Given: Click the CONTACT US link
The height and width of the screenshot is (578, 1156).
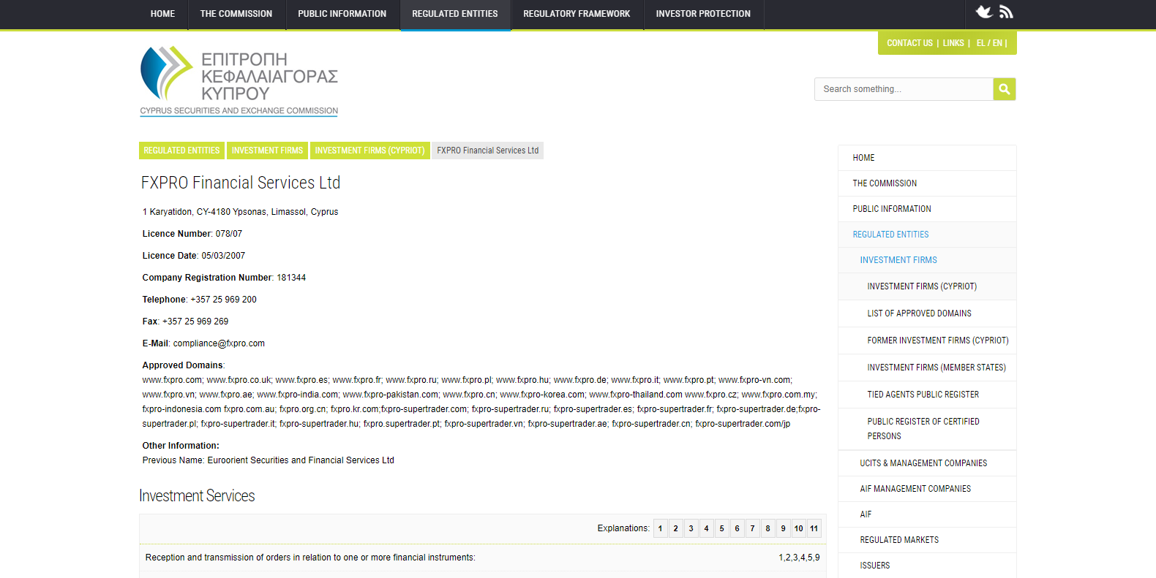Looking at the screenshot, I should coord(909,43).
